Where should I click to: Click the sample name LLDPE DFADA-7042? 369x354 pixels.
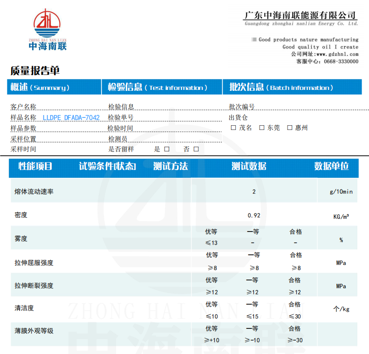(x=71, y=117)
